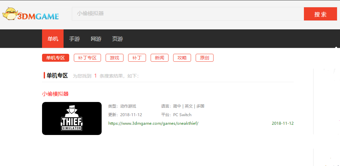Open the 页游 navigation tab

coord(118,39)
